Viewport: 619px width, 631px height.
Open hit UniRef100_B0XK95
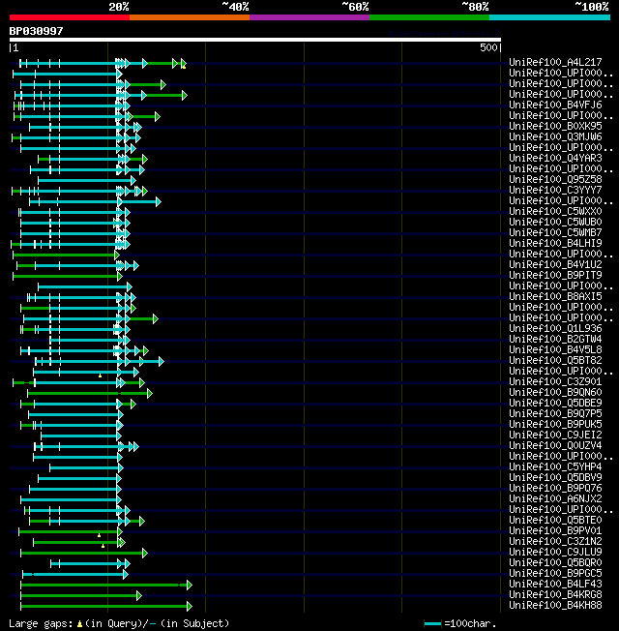(555, 127)
